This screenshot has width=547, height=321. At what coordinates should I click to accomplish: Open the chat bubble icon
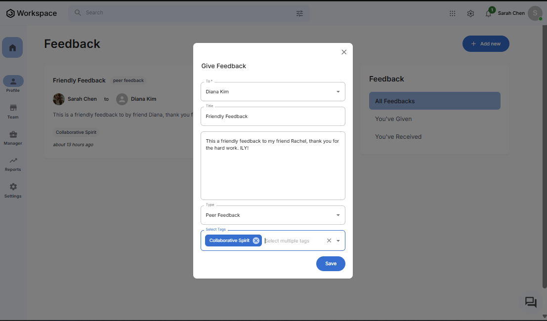[531, 302]
